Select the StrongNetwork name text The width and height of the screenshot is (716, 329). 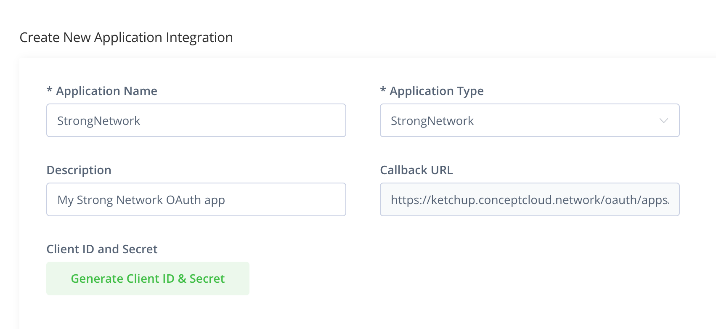click(98, 121)
